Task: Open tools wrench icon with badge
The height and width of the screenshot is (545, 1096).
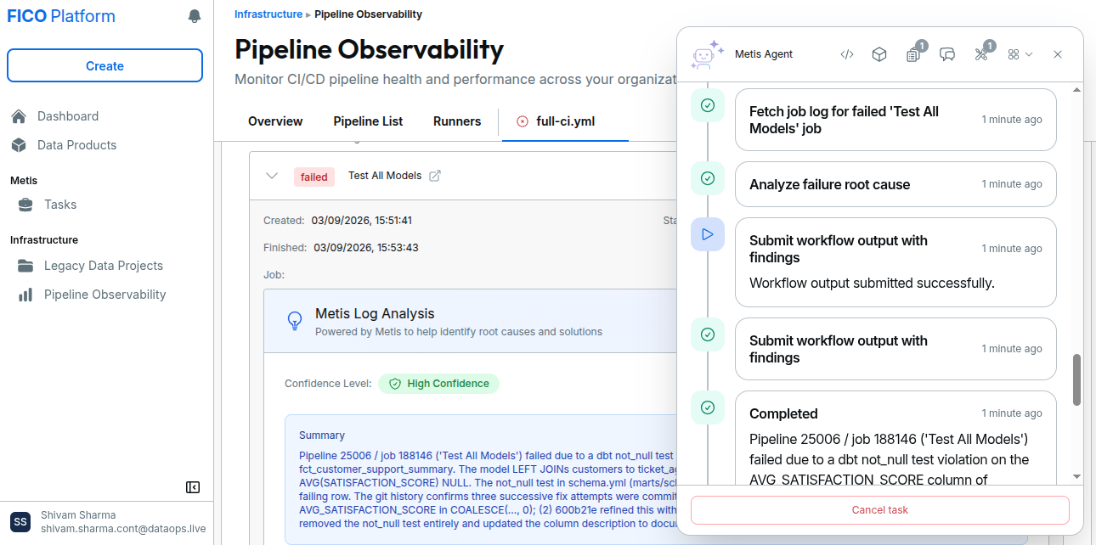Action: (983, 53)
